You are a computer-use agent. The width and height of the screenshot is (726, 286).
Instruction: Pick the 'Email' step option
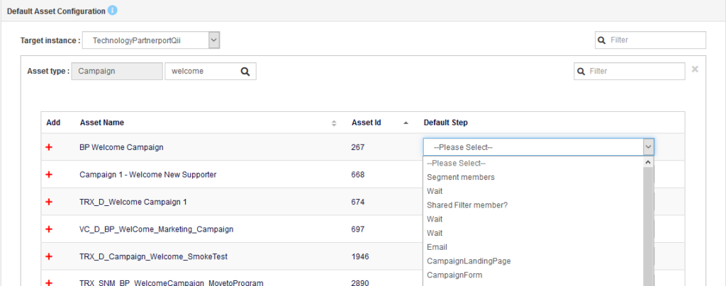(x=437, y=247)
